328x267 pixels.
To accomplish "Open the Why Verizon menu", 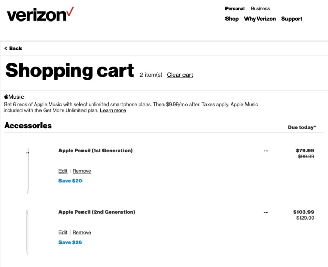I will pyautogui.click(x=260, y=19).
